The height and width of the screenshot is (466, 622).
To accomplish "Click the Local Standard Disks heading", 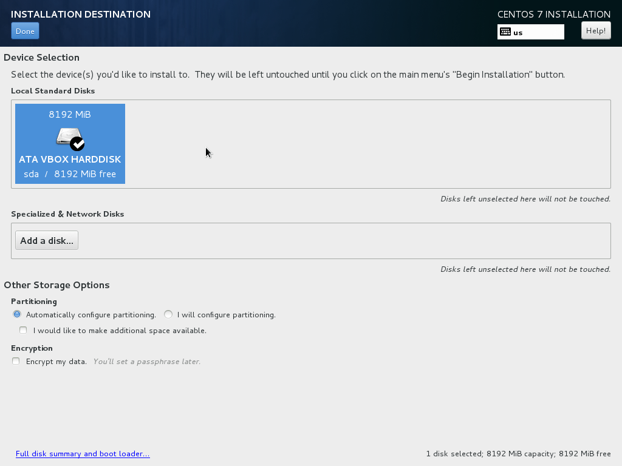I will click(x=53, y=91).
